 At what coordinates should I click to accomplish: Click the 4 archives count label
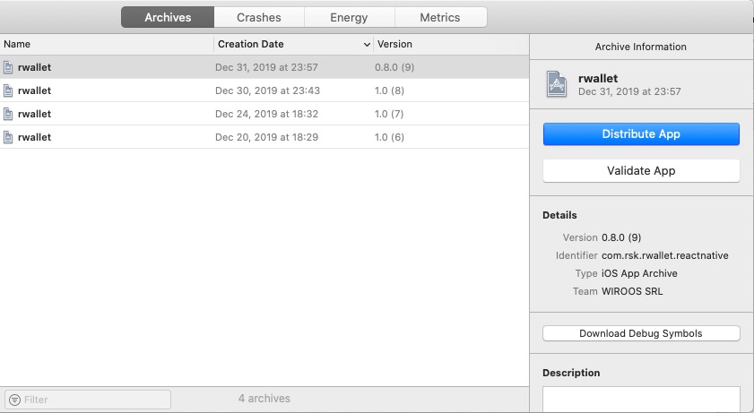click(x=264, y=399)
